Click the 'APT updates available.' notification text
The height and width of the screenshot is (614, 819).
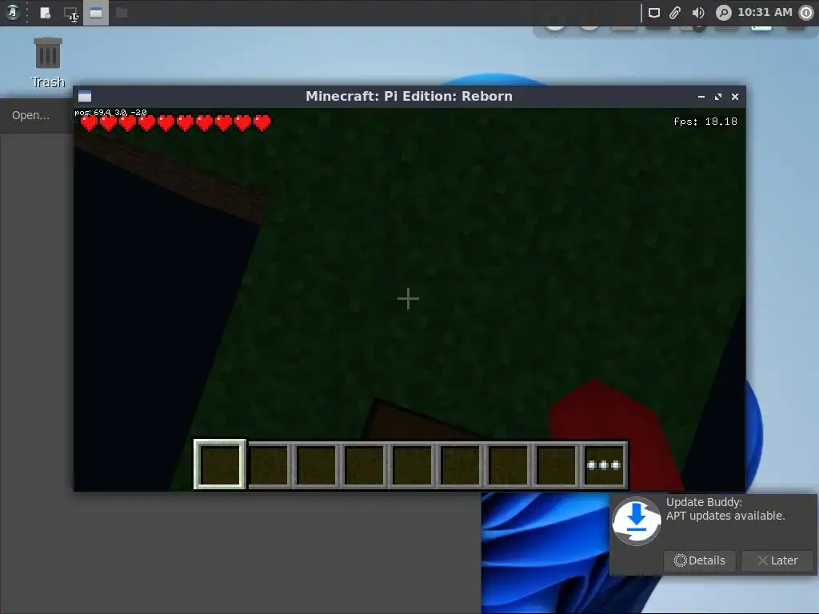pyautogui.click(x=725, y=516)
